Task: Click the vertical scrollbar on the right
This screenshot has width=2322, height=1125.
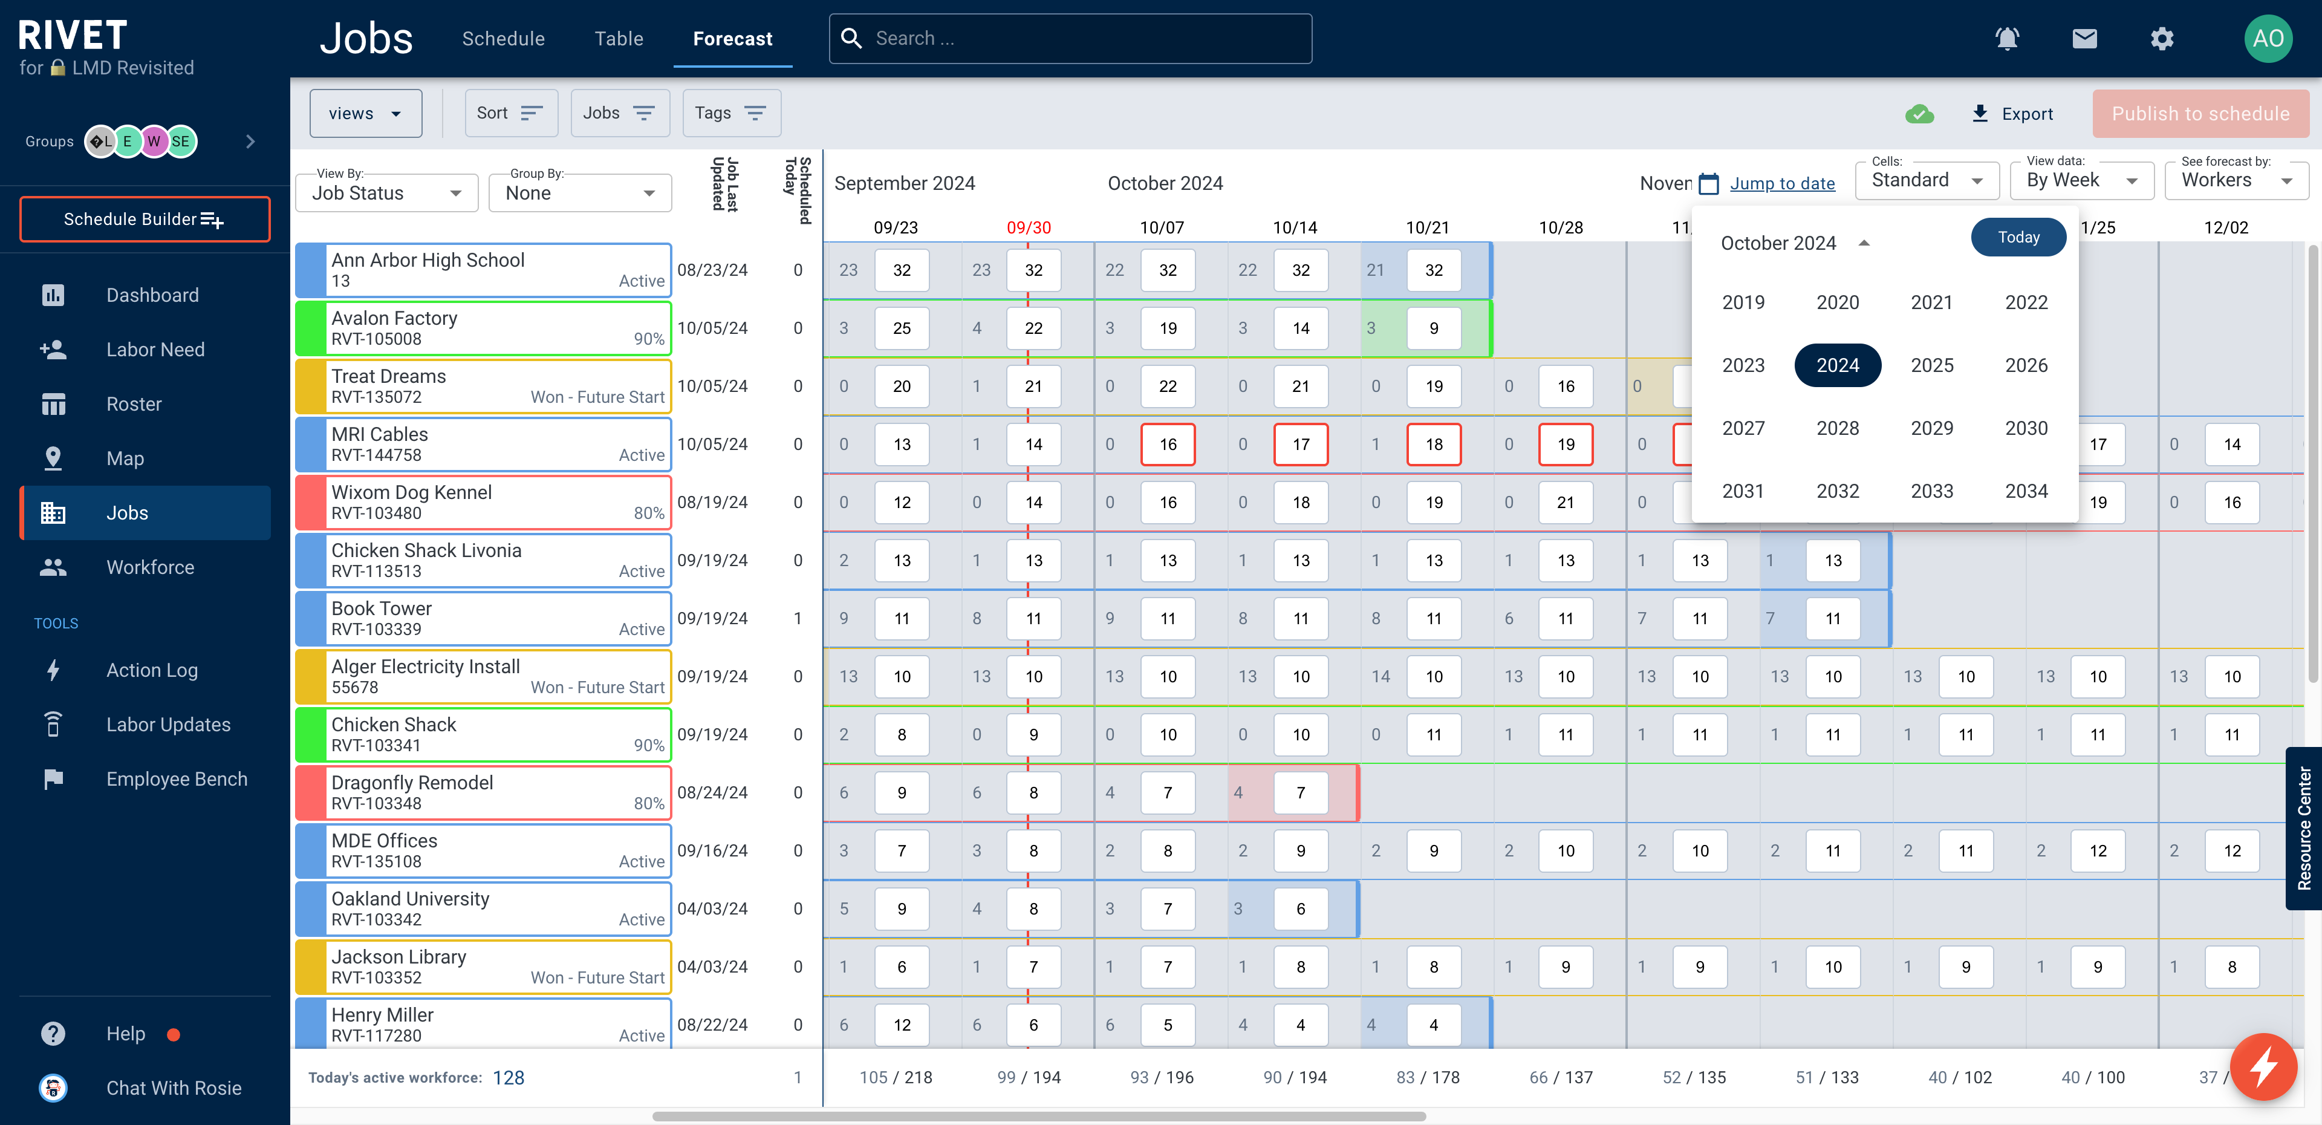Action: tap(2313, 463)
